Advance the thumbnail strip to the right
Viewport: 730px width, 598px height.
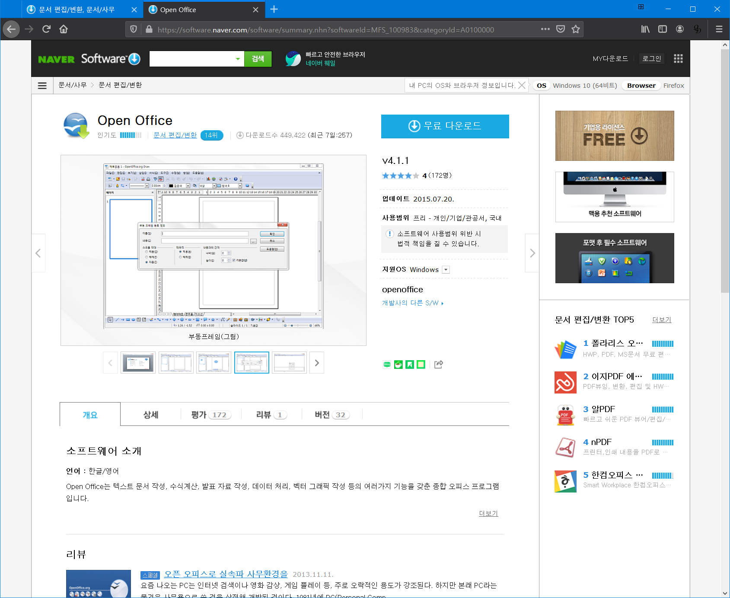coord(317,363)
